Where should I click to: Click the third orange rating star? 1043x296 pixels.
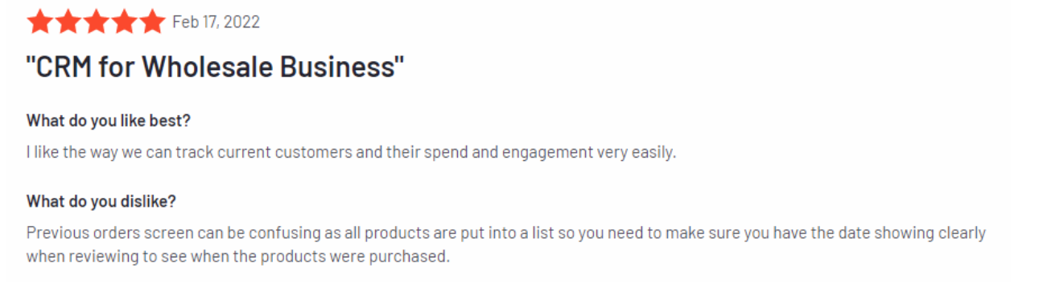tap(97, 22)
